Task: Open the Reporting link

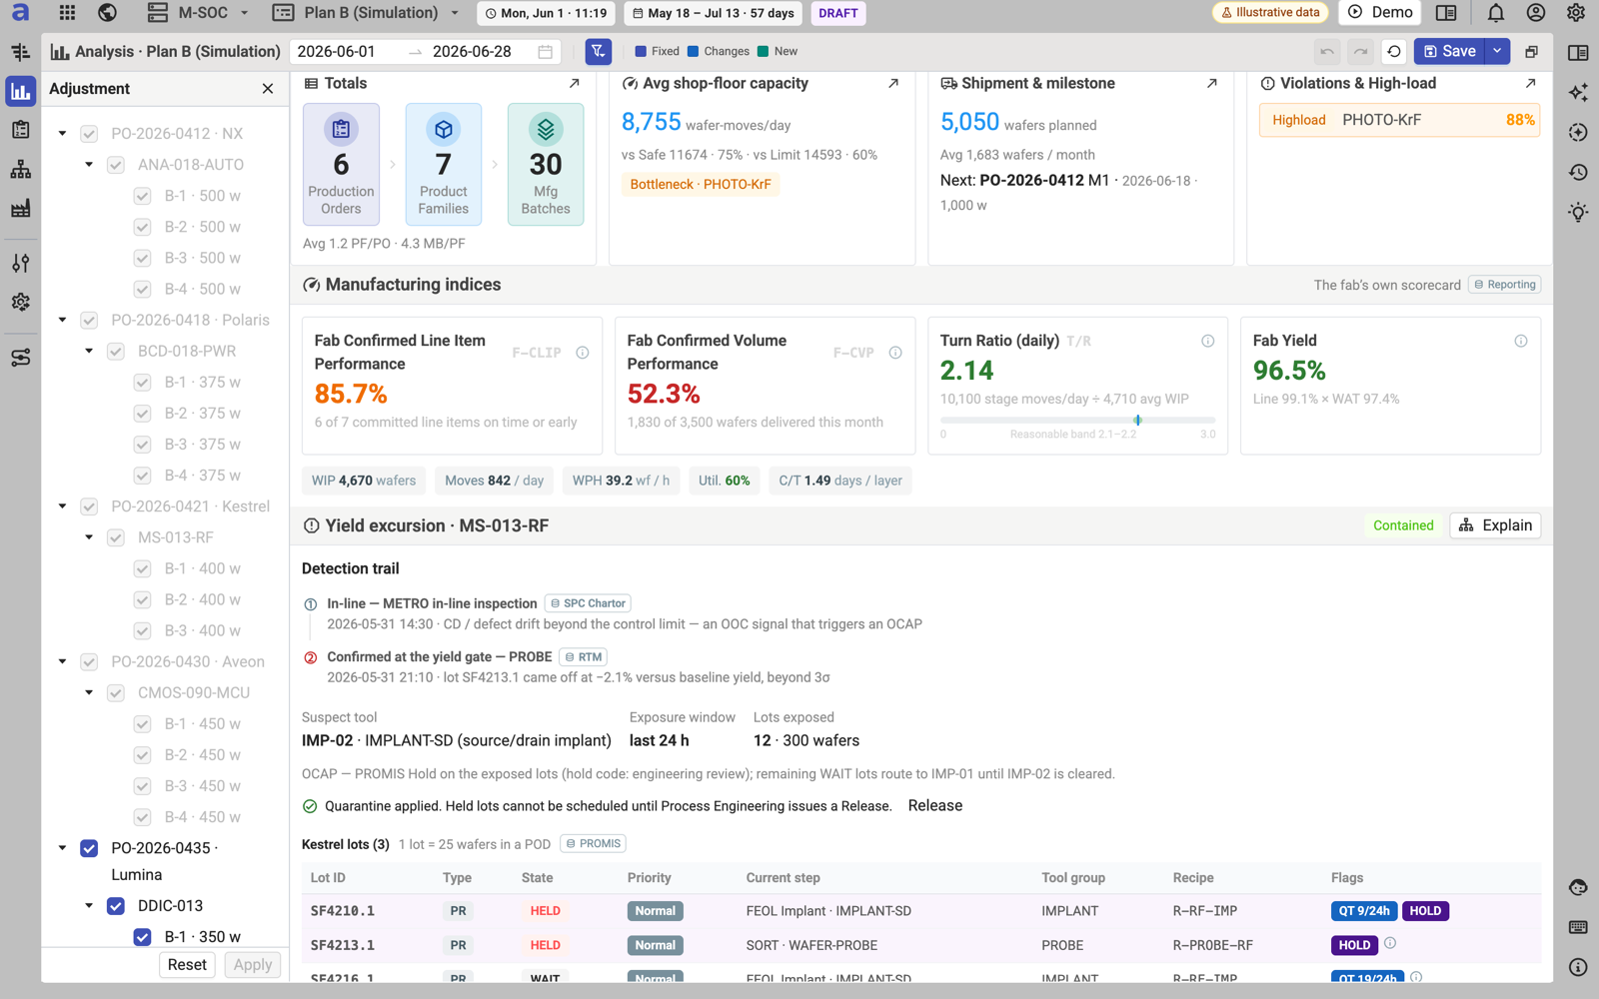Action: [x=1504, y=285]
